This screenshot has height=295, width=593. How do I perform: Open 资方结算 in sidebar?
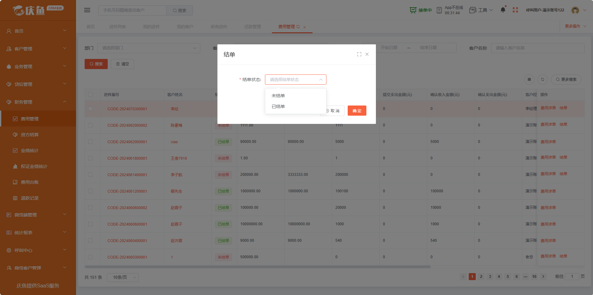[x=38, y=135]
